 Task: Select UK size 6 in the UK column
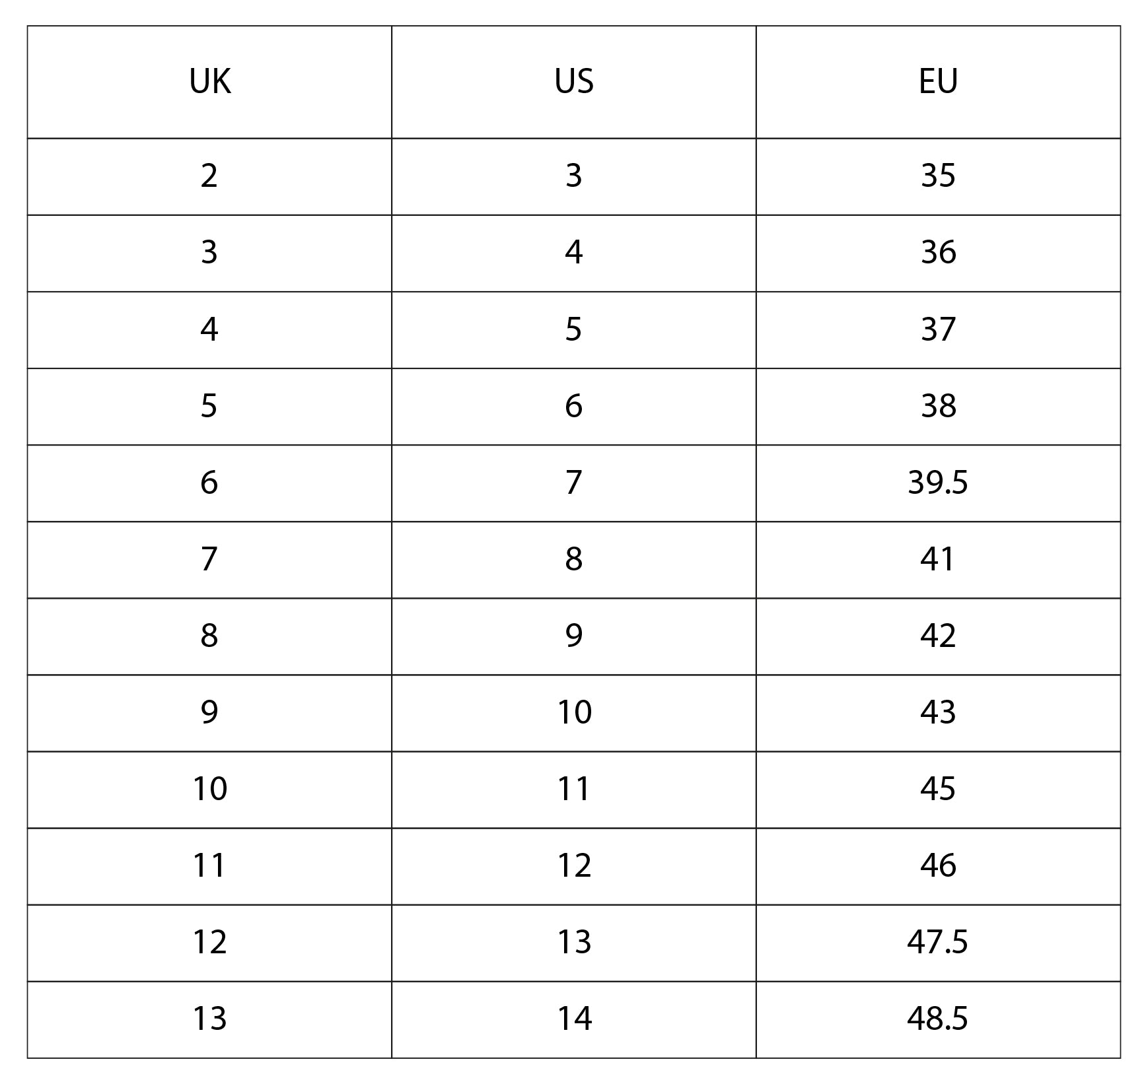point(209,483)
